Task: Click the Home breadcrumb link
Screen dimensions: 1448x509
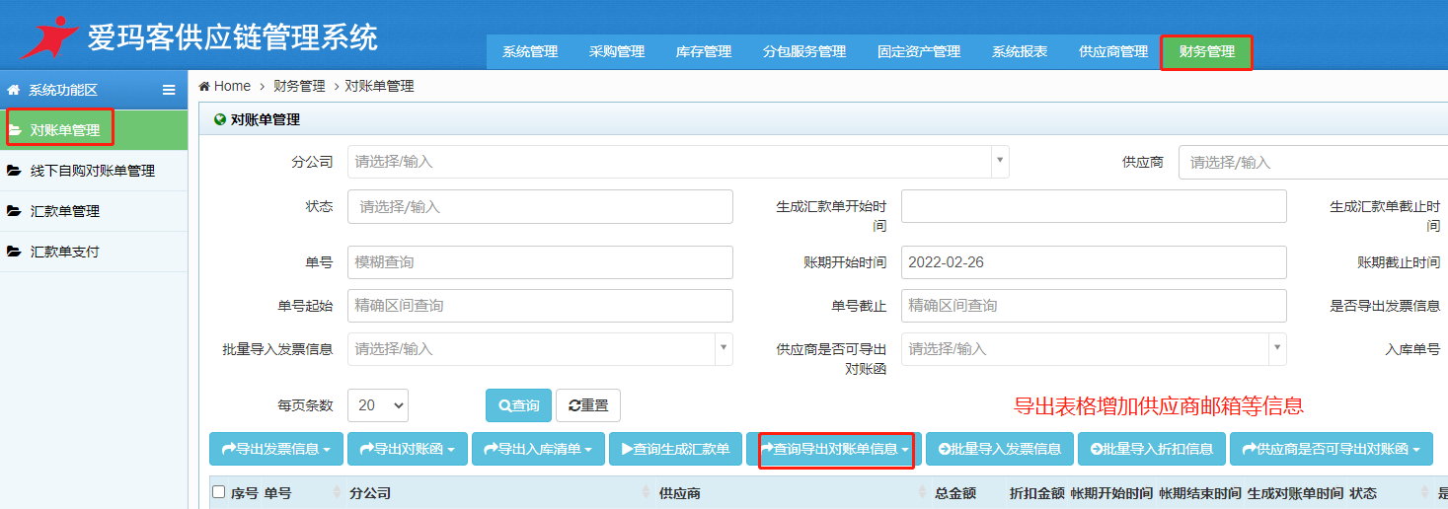Action: (233, 86)
